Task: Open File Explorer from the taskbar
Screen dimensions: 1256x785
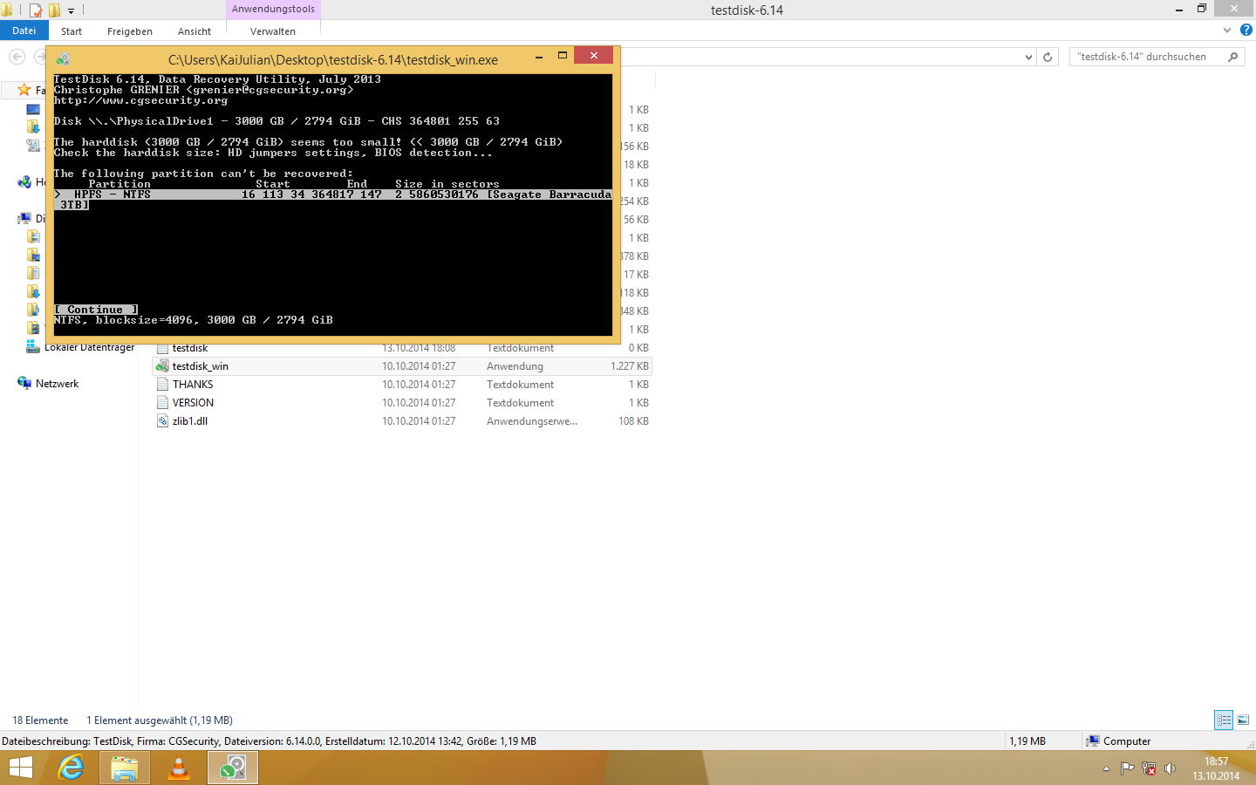Action: click(x=125, y=768)
